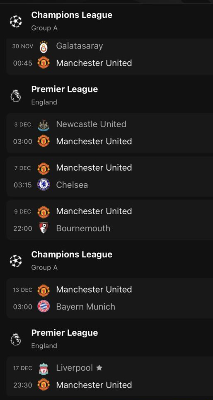Select the Newcastle United team name

pos(91,124)
